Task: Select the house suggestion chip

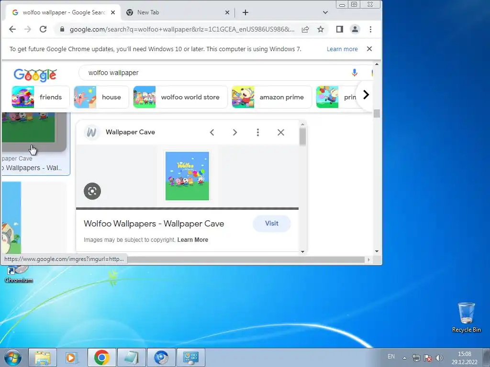Action: click(x=101, y=97)
